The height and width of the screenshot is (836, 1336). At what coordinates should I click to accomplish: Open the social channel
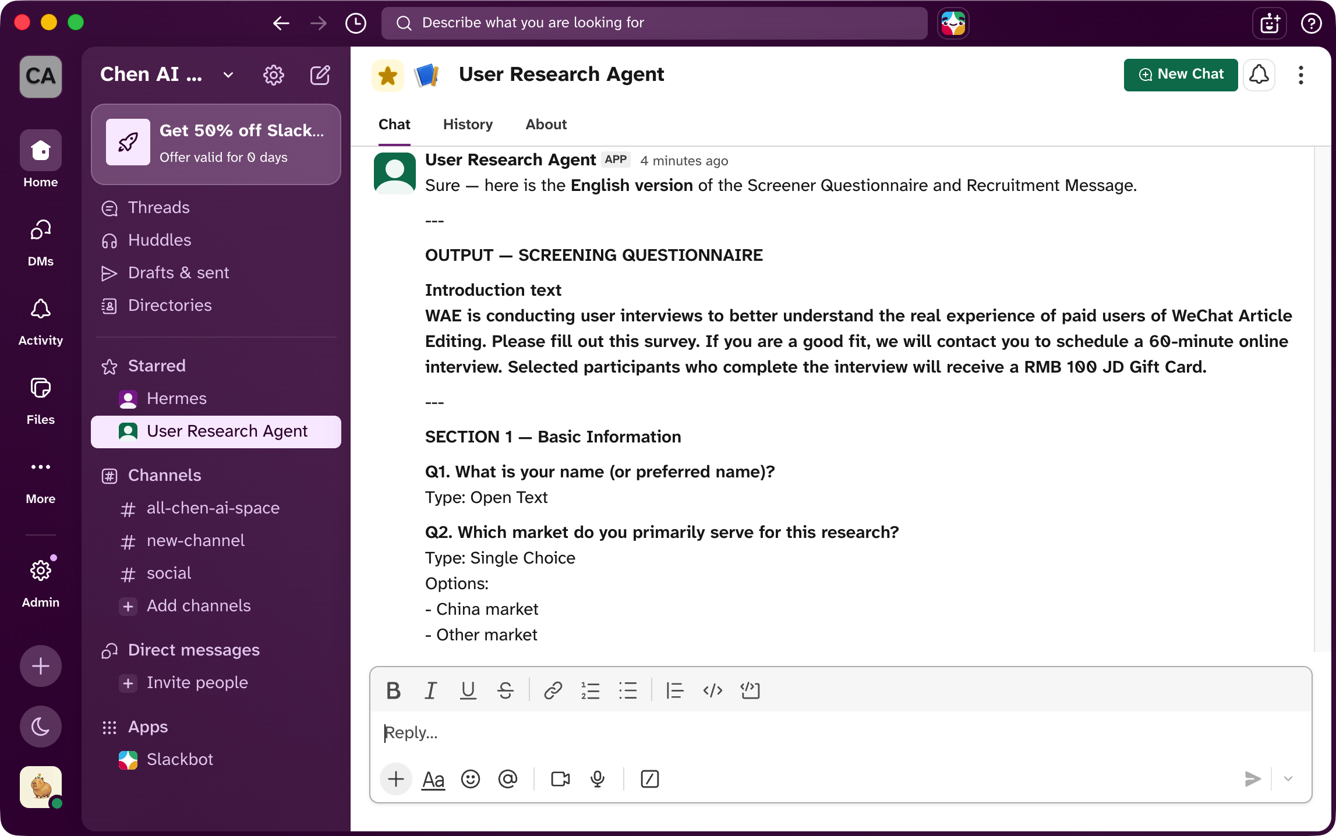[x=216, y=573]
